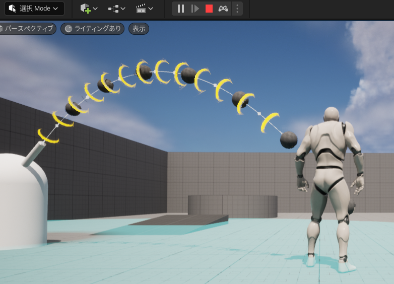Open the パースペクティブ viewport menu
The image size is (394, 284).
pyautogui.click(x=27, y=29)
